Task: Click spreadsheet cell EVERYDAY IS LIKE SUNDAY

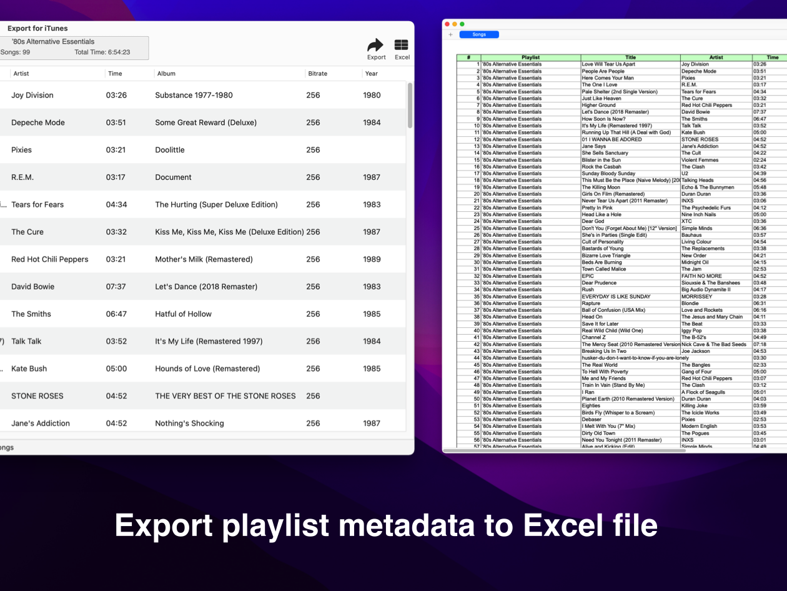Action: click(x=630, y=297)
